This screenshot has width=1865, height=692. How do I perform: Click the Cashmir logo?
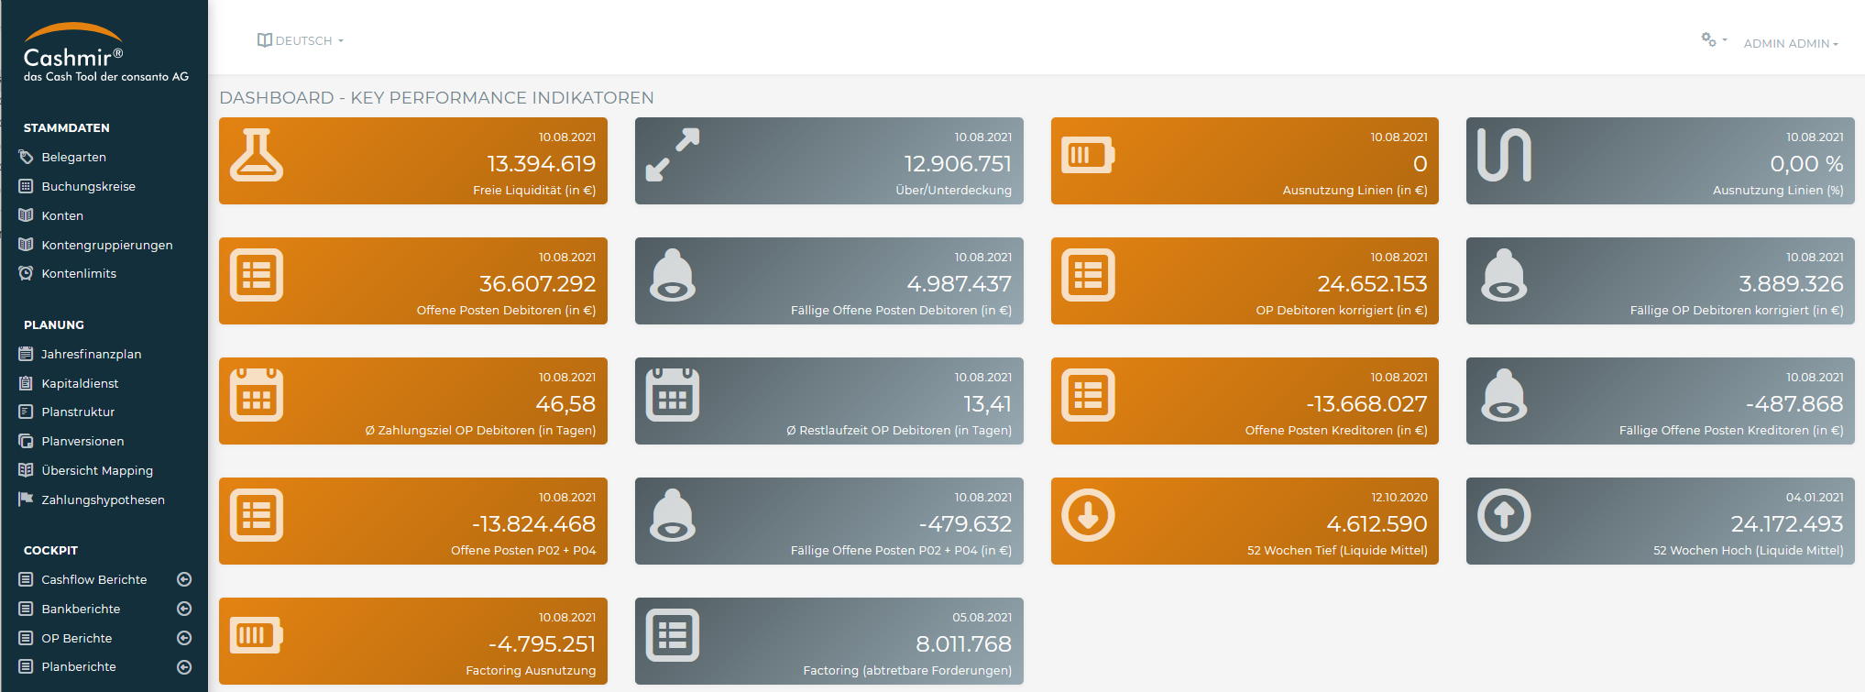point(105,53)
